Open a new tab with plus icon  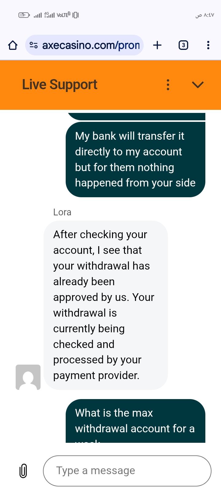[157, 45]
